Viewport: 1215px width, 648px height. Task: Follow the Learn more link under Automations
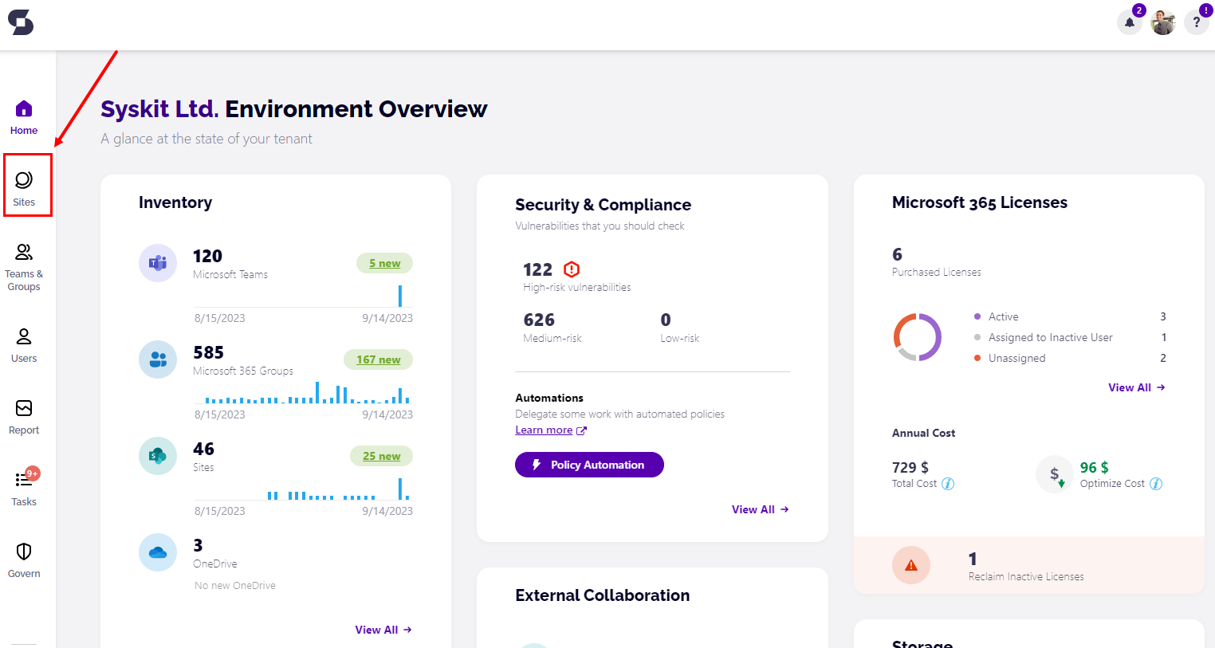click(544, 430)
